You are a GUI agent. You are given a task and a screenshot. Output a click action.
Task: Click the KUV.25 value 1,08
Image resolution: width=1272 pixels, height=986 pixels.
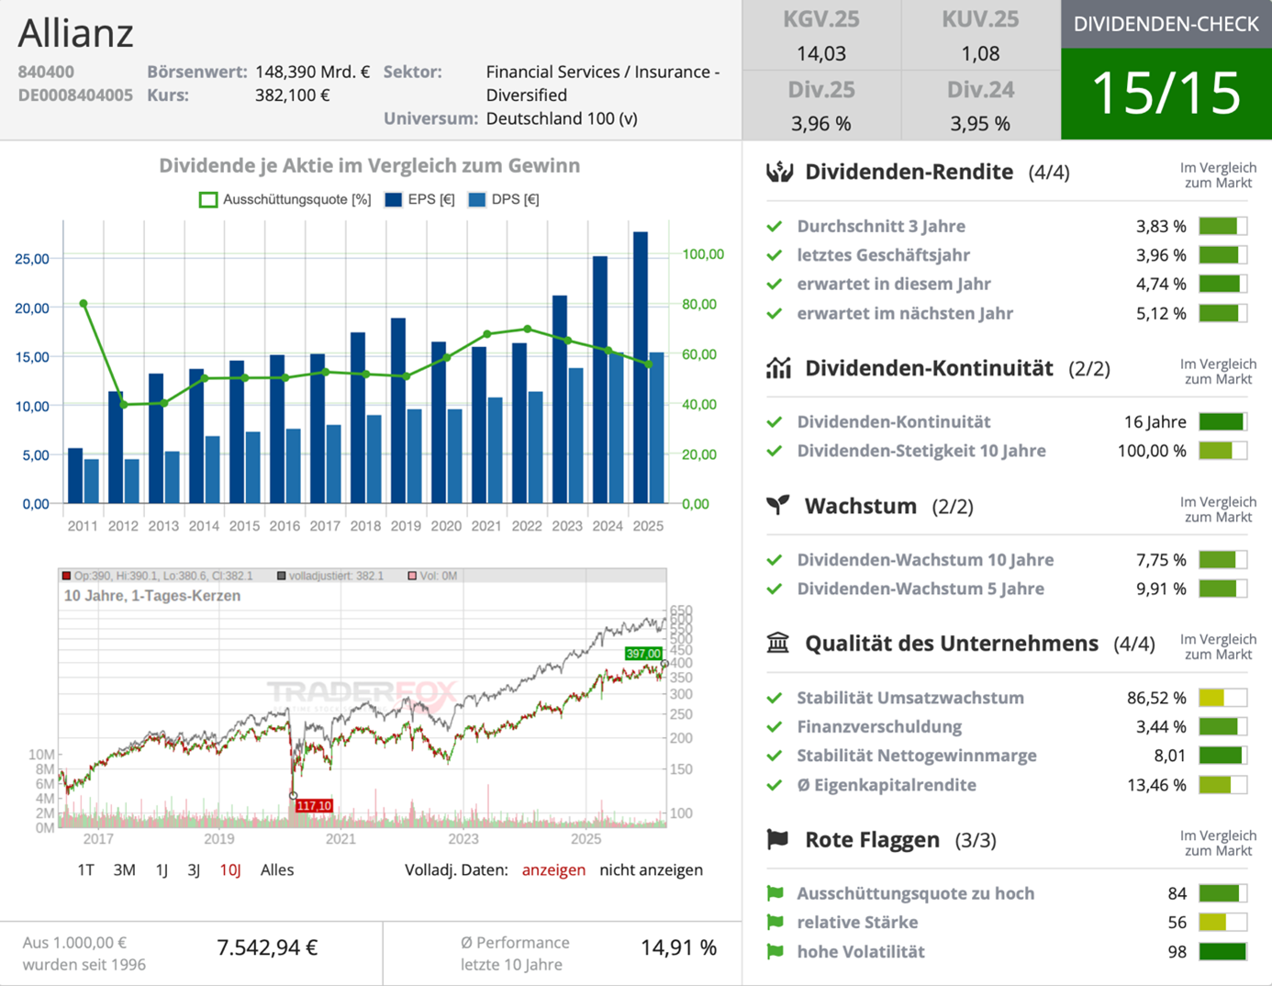click(980, 53)
